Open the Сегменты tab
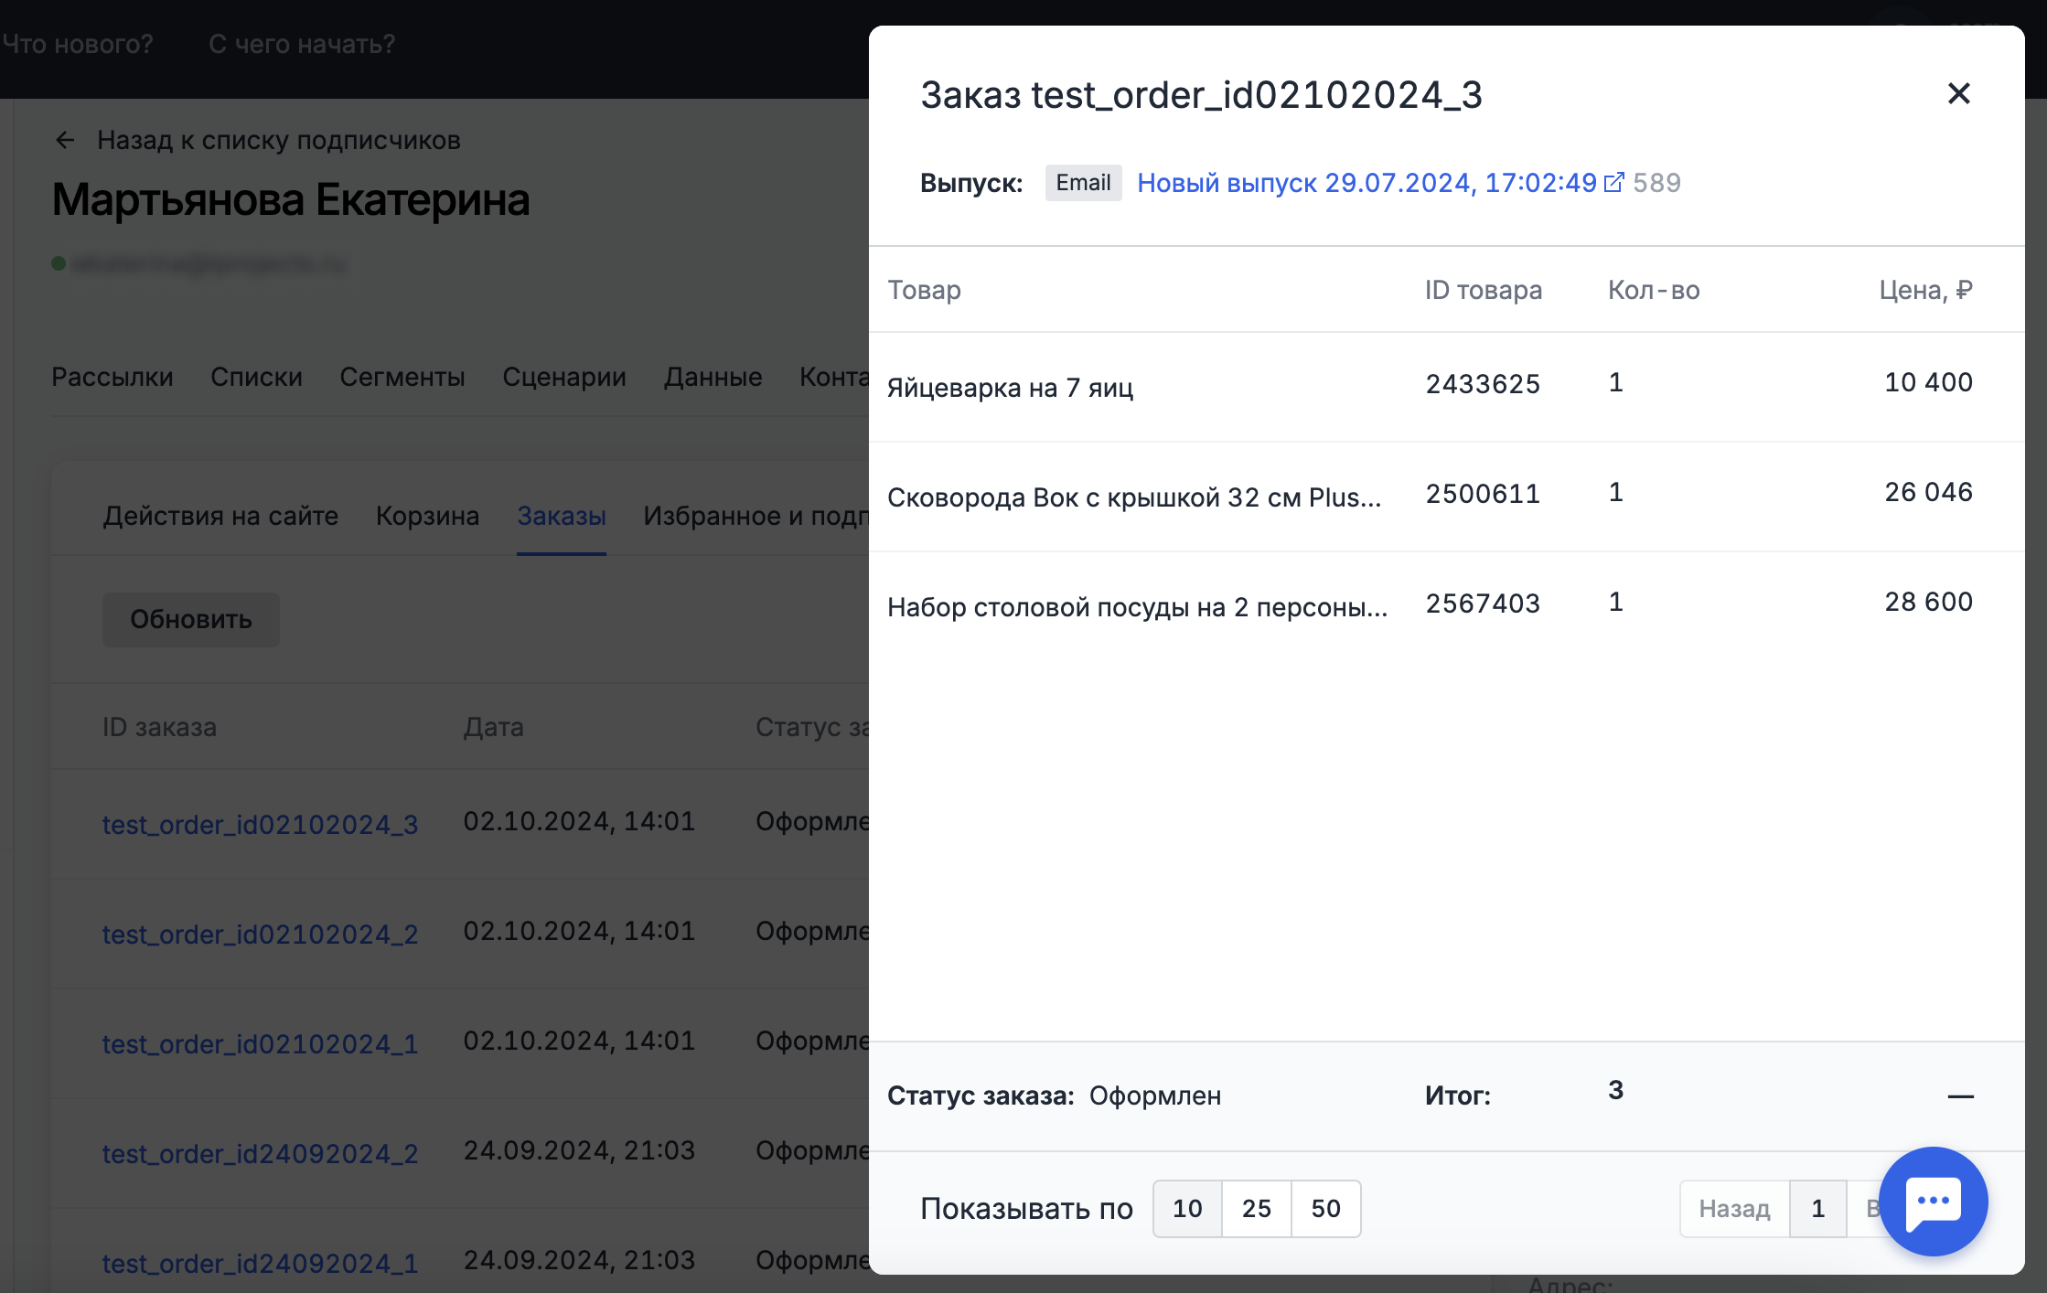This screenshot has width=2047, height=1293. tap(402, 377)
